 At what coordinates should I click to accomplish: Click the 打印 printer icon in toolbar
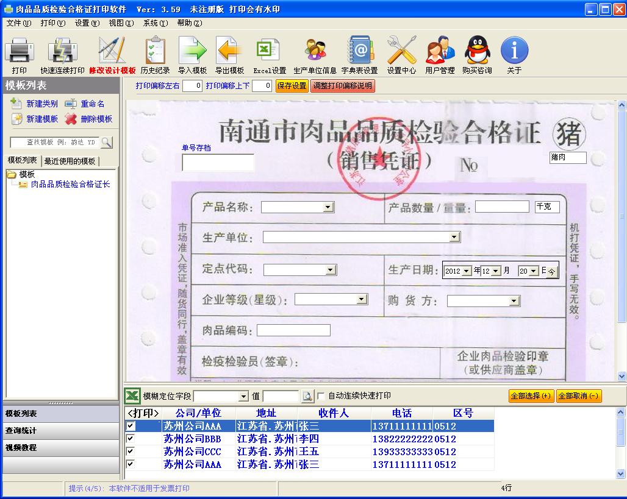19,51
